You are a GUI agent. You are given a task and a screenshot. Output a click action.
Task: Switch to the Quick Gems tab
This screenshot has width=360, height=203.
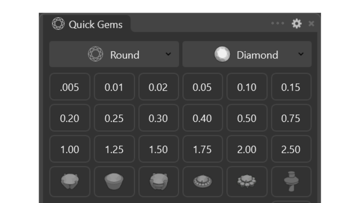[87, 24]
